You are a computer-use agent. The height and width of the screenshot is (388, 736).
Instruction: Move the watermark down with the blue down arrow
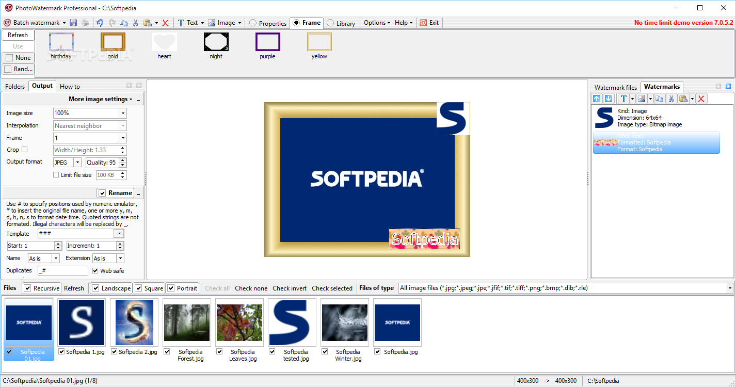click(x=608, y=99)
